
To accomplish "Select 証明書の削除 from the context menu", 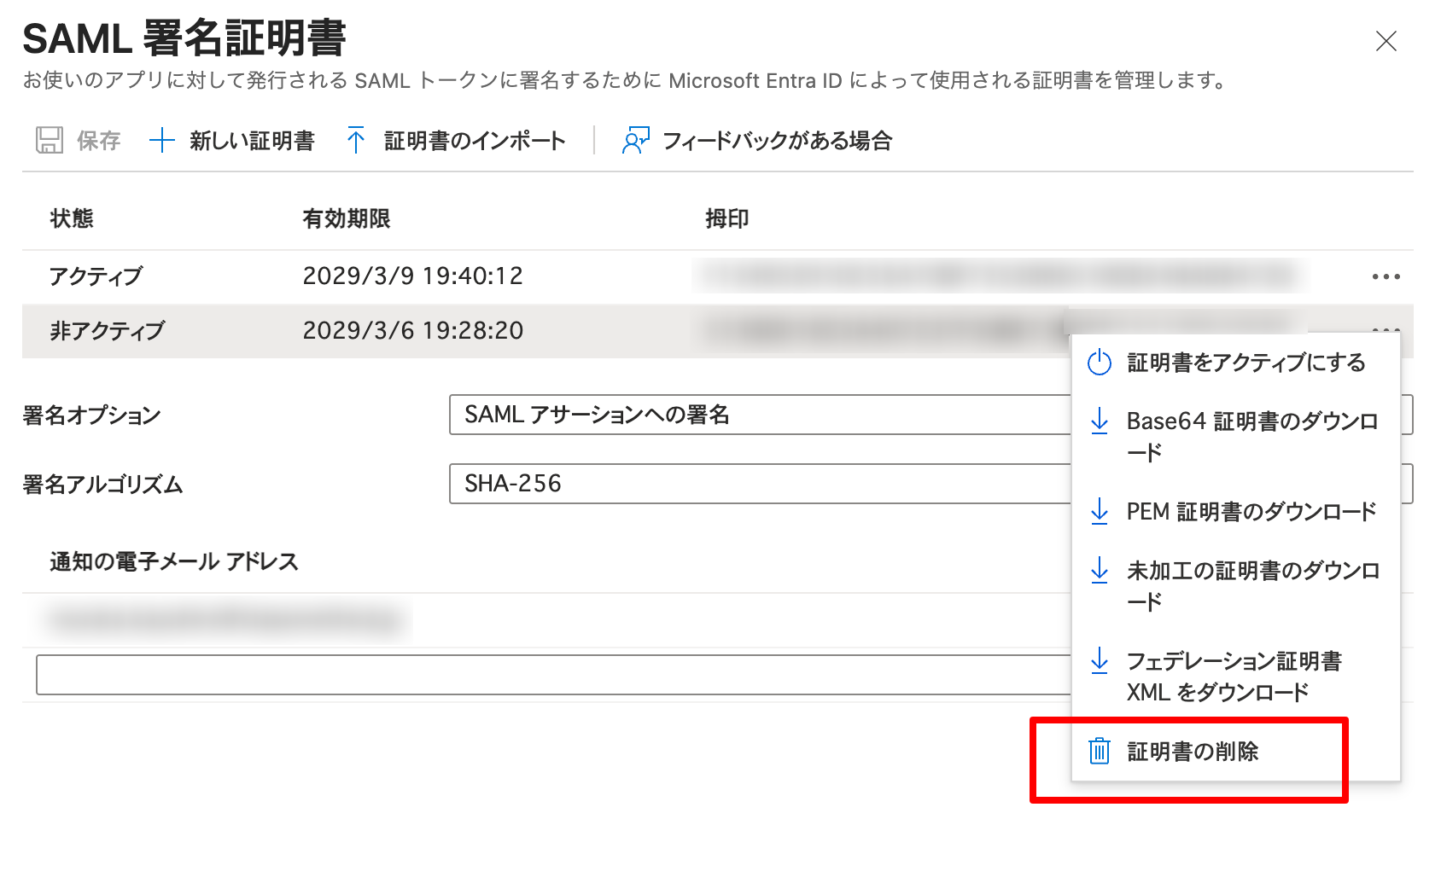I will point(1196,752).
